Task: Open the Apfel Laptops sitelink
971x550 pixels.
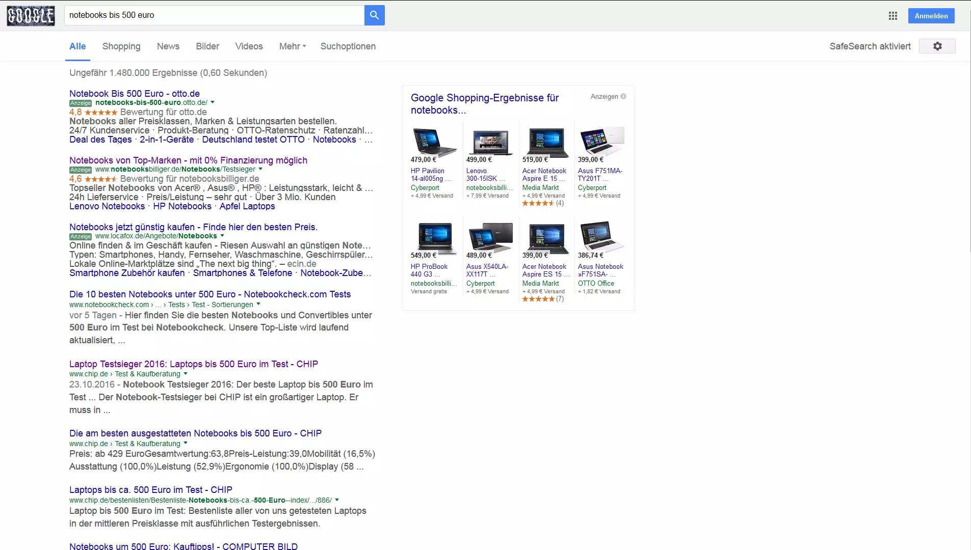Action: pos(247,206)
